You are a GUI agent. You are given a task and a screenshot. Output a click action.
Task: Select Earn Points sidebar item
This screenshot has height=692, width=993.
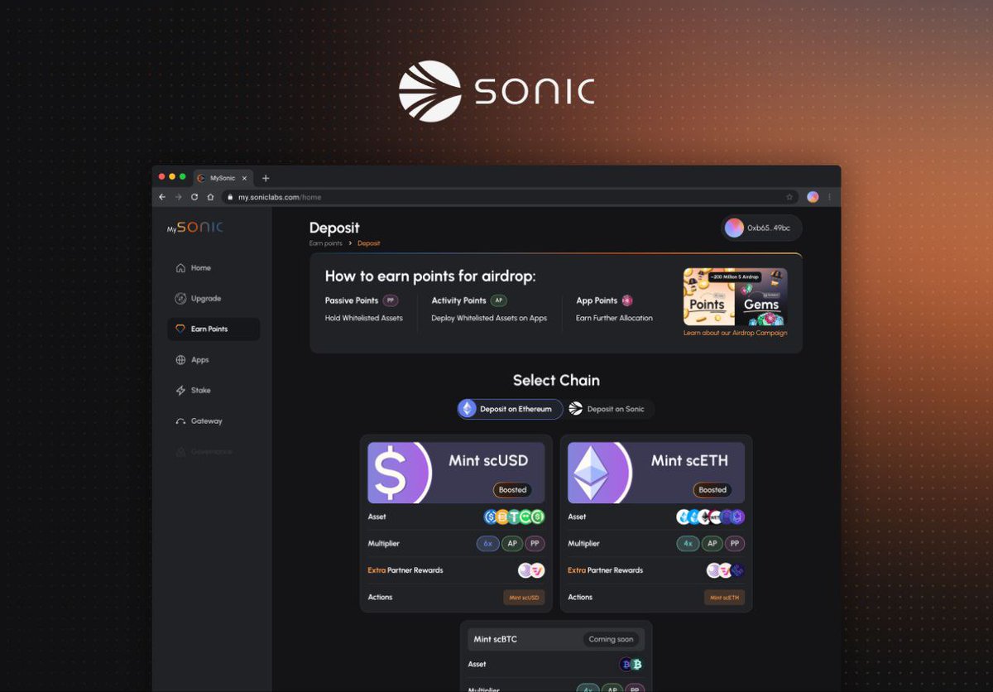pyautogui.click(x=213, y=329)
